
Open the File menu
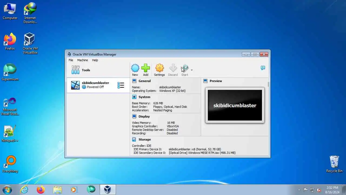(71, 60)
